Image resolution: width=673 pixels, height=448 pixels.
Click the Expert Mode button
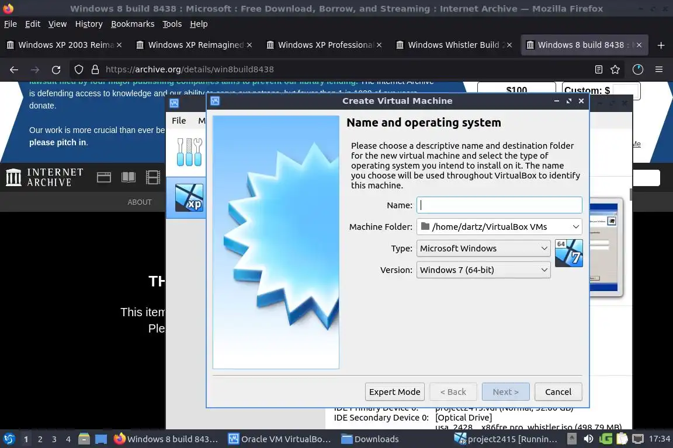tap(395, 392)
